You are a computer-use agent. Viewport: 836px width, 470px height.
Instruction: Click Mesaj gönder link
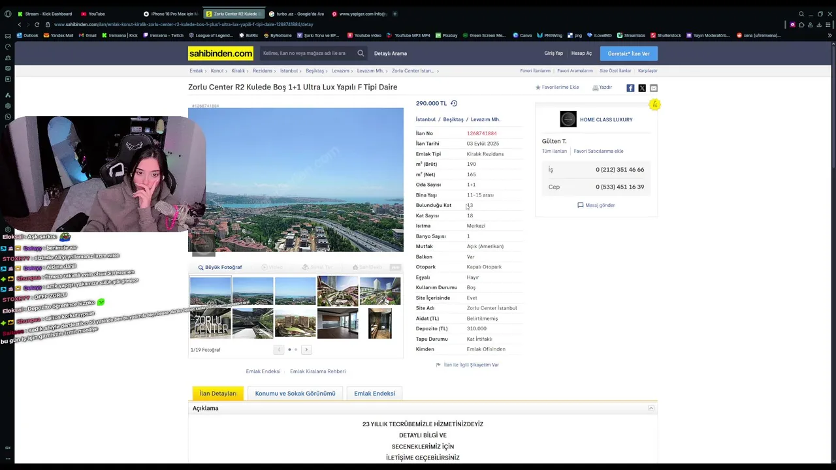pyautogui.click(x=596, y=205)
